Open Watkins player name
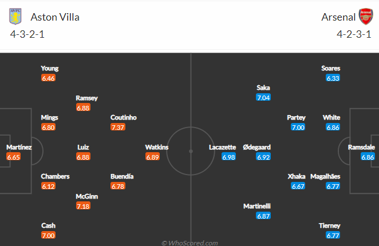Image resolution: width=379 pixels, height=246 pixels. tap(157, 147)
